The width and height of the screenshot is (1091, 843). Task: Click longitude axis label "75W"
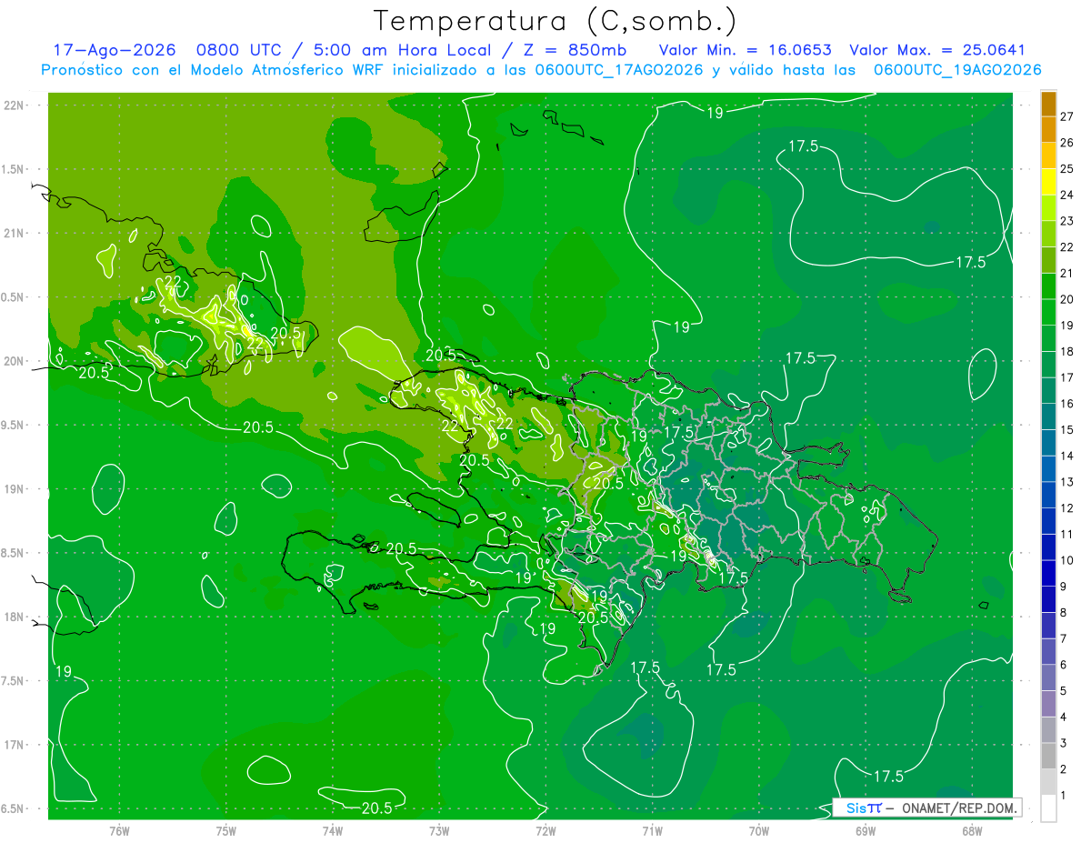click(226, 831)
